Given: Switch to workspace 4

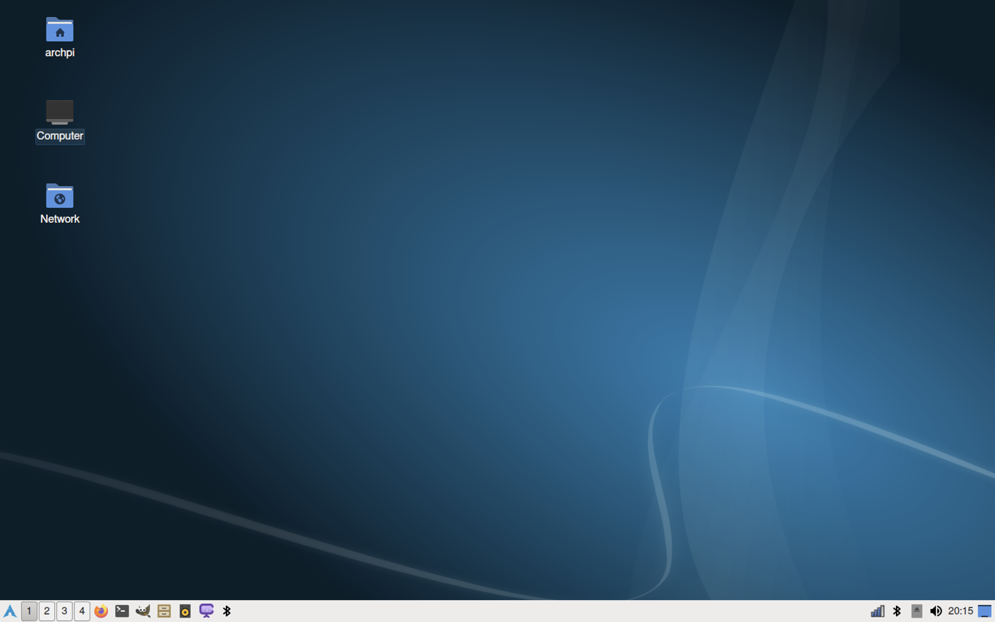Looking at the screenshot, I should tap(82, 611).
